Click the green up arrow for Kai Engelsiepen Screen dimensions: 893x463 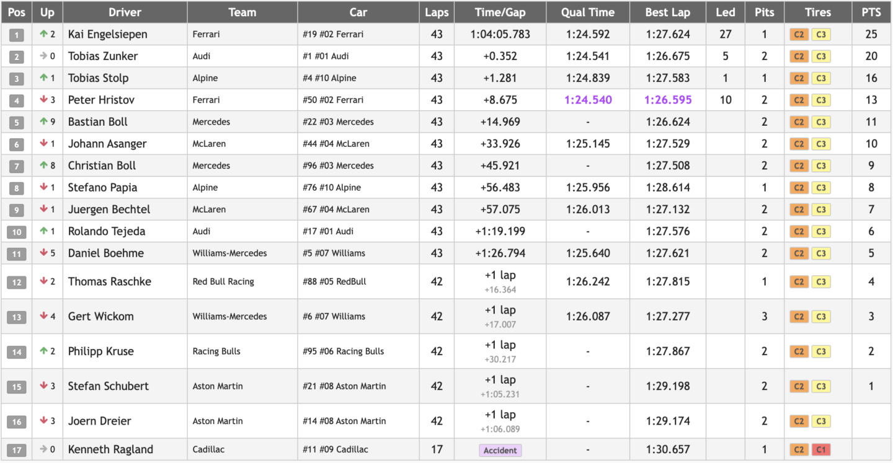point(43,35)
